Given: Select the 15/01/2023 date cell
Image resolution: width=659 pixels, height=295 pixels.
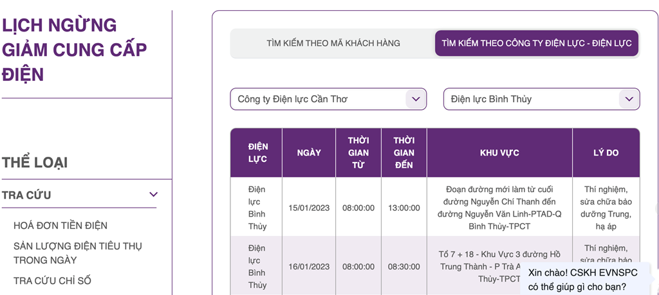Looking at the screenshot, I should pyautogui.click(x=309, y=208).
